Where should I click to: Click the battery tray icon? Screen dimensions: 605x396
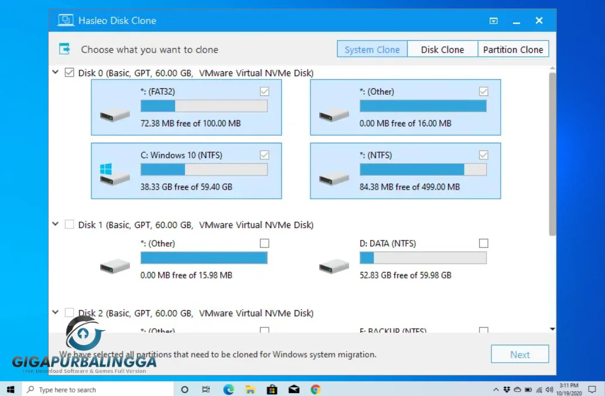point(528,390)
